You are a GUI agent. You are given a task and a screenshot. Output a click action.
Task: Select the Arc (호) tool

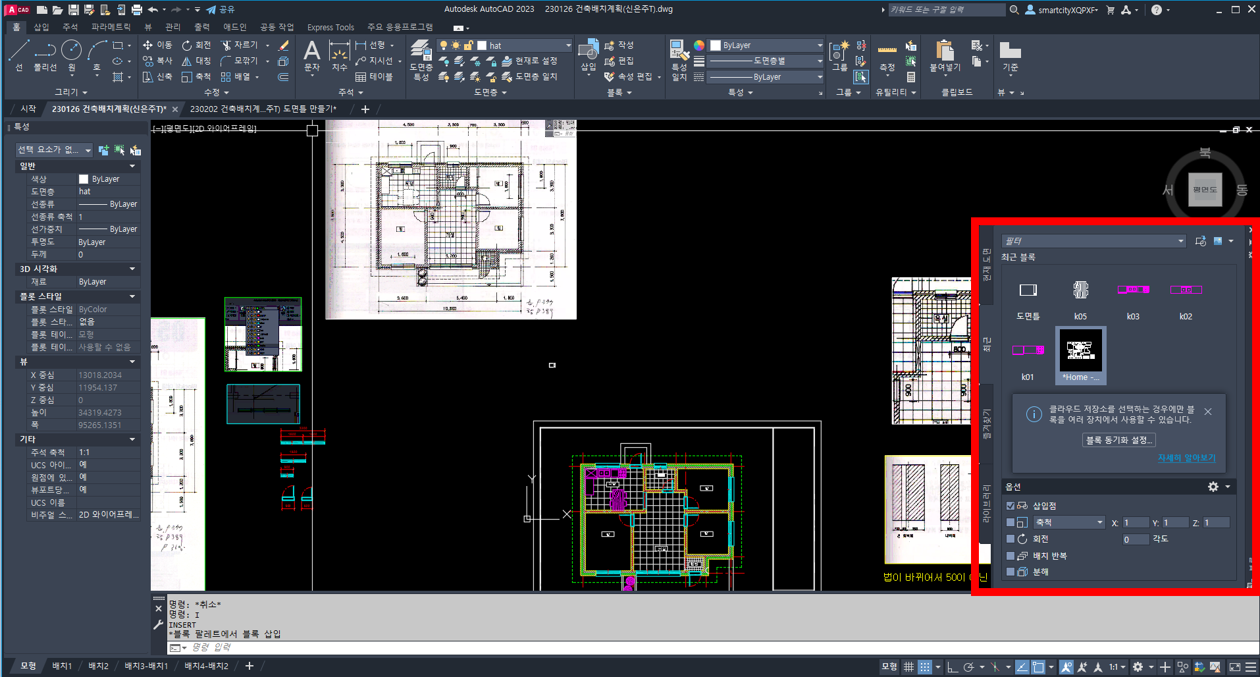tap(97, 55)
